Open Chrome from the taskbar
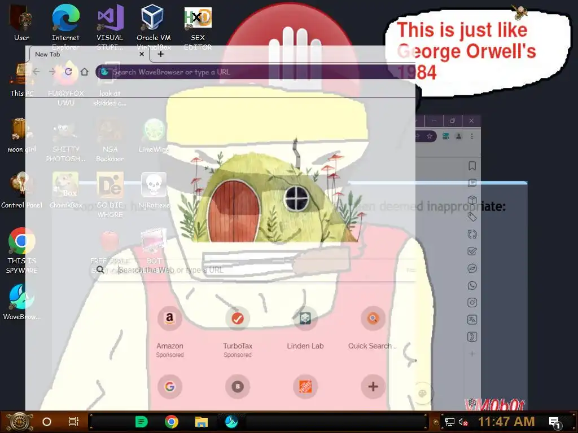 pyautogui.click(x=172, y=422)
